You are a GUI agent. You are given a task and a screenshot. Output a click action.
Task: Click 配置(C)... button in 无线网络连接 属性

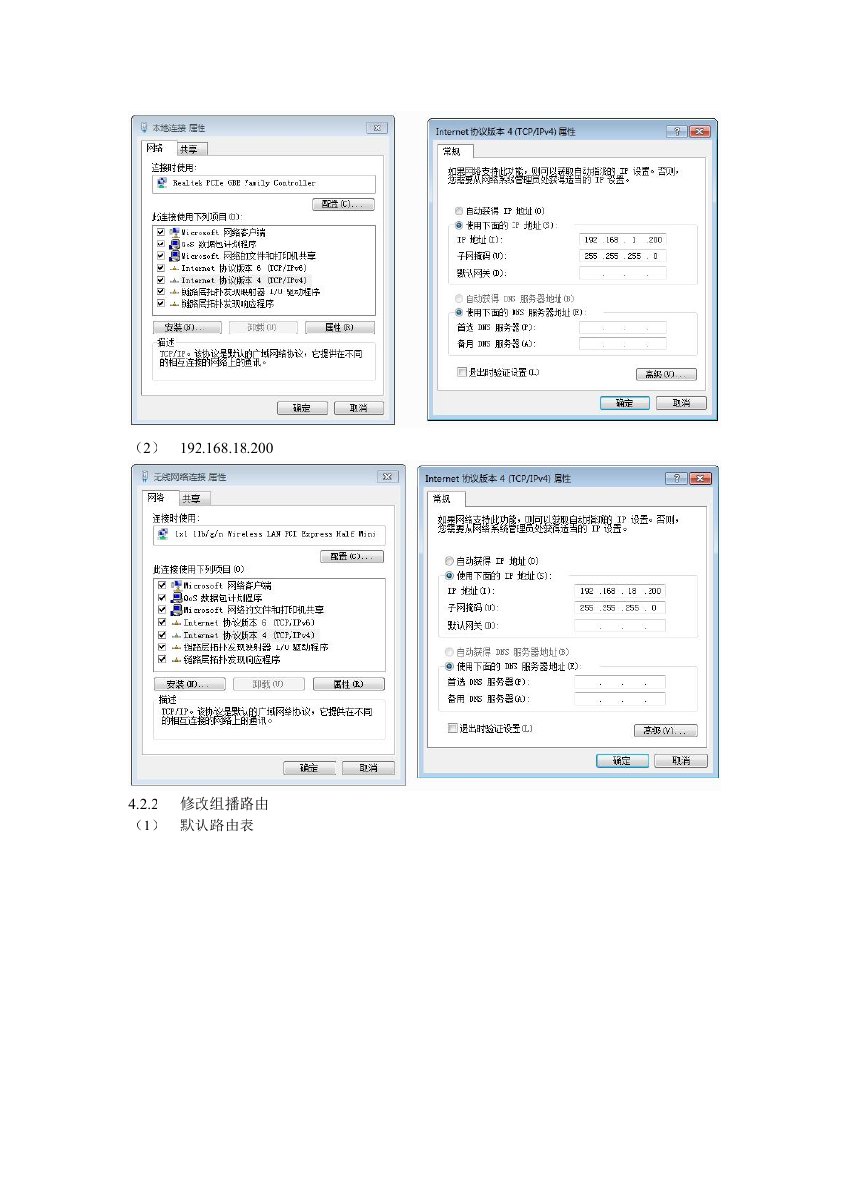(352, 556)
